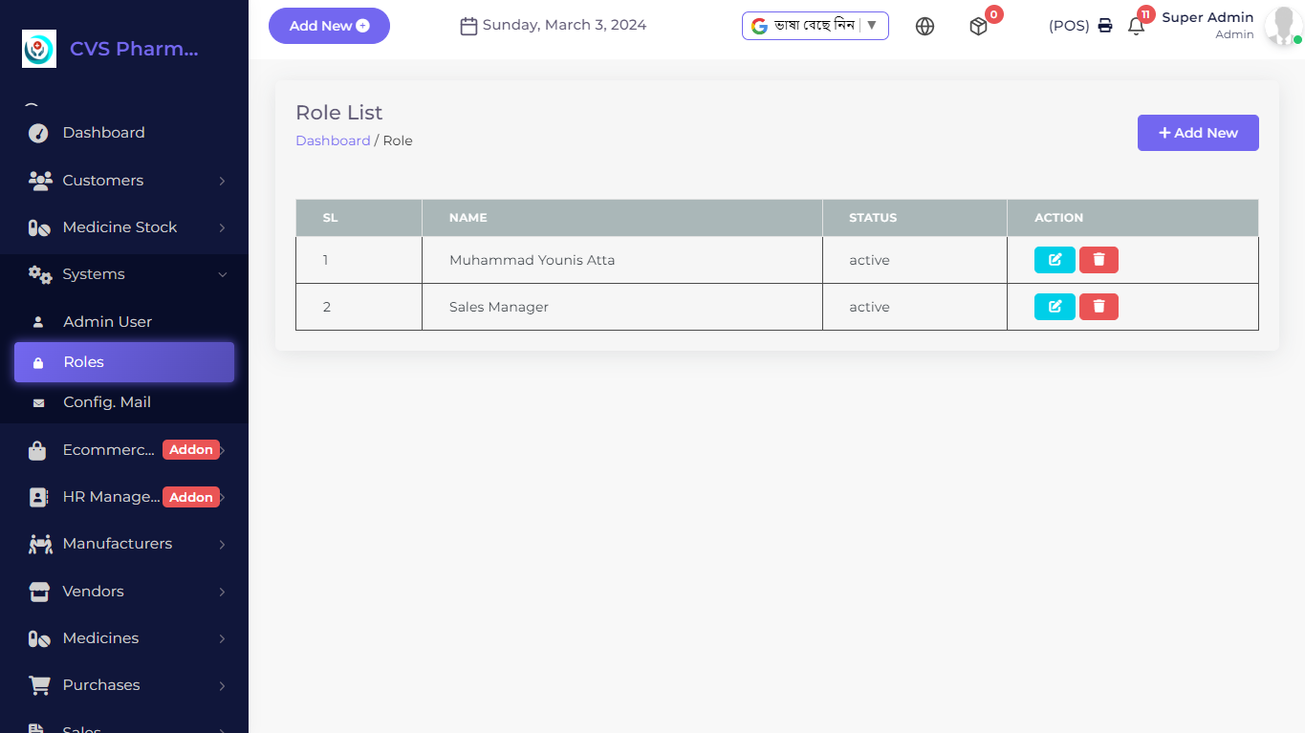Delete the Sales Manager role via trash icon
The image size is (1305, 733).
(1098, 307)
